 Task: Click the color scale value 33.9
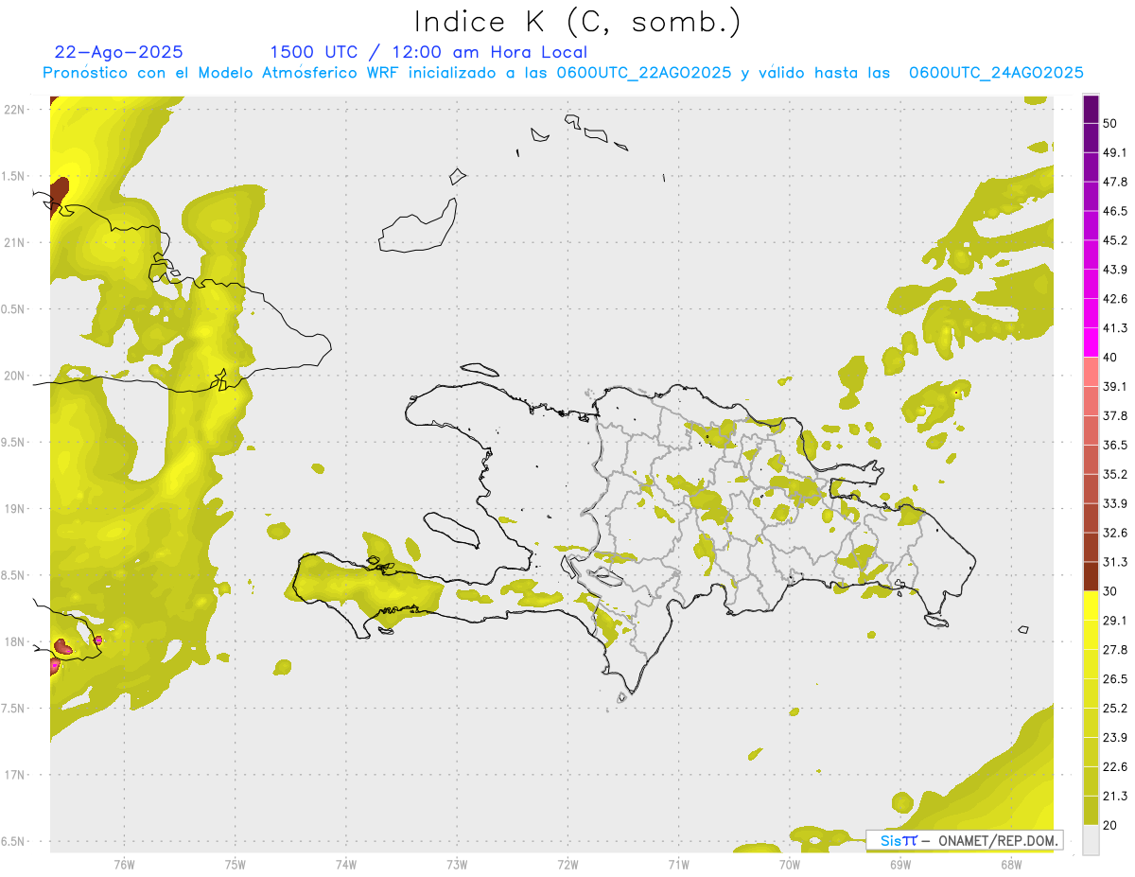point(1116,503)
